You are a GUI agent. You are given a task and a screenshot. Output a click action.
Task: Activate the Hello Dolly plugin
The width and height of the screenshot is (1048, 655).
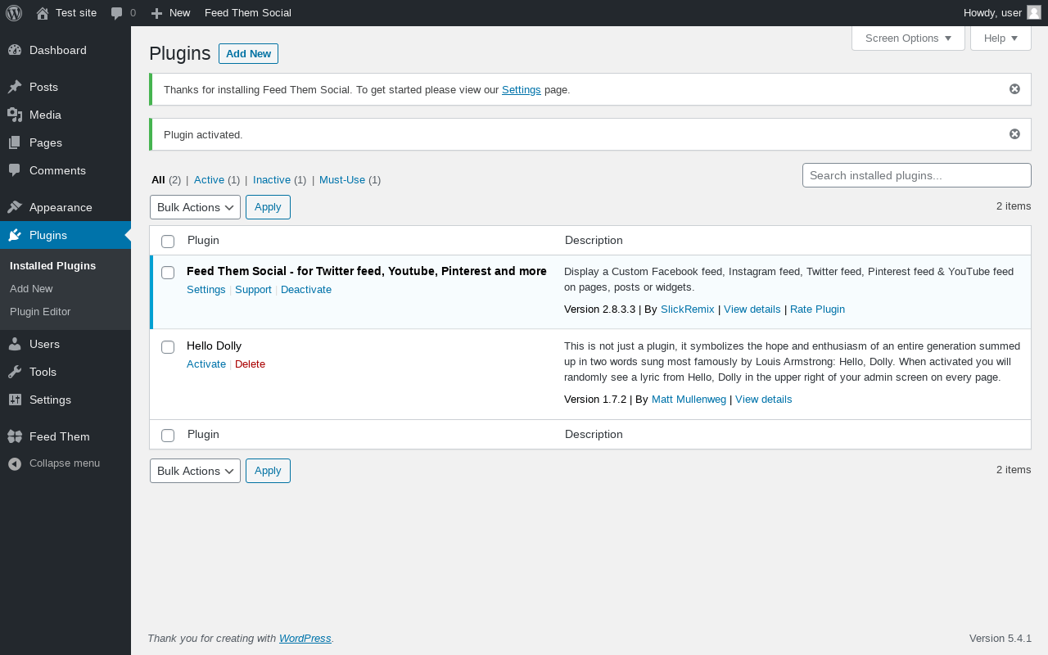206,364
